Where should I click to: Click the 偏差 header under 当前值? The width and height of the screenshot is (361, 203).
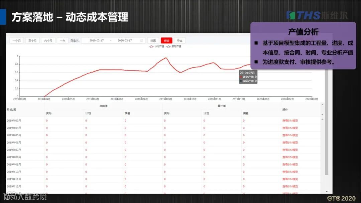127,113
